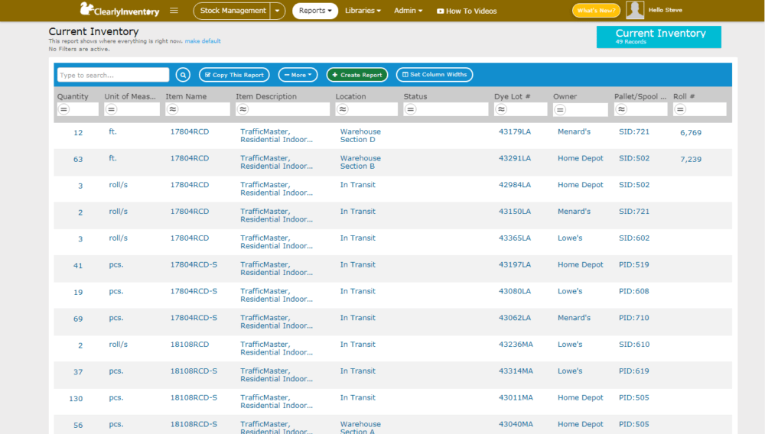
Task: Click dye lot 43291LA
Action: pyautogui.click(x=514, y=158)
